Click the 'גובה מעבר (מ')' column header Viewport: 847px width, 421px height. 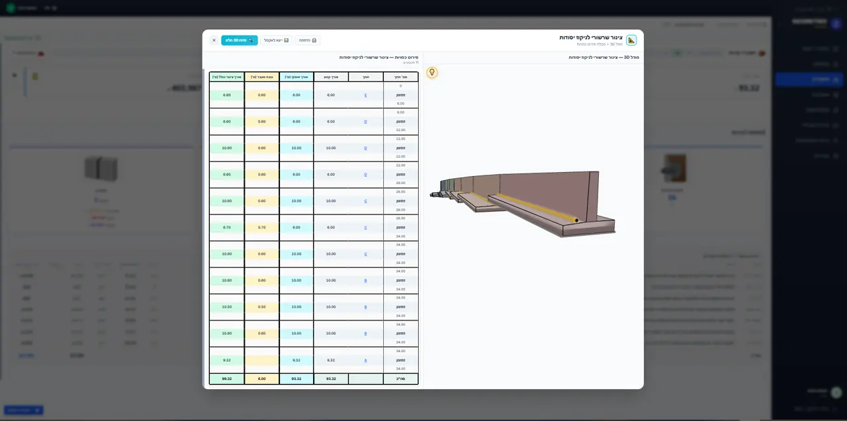pos(262,77)
